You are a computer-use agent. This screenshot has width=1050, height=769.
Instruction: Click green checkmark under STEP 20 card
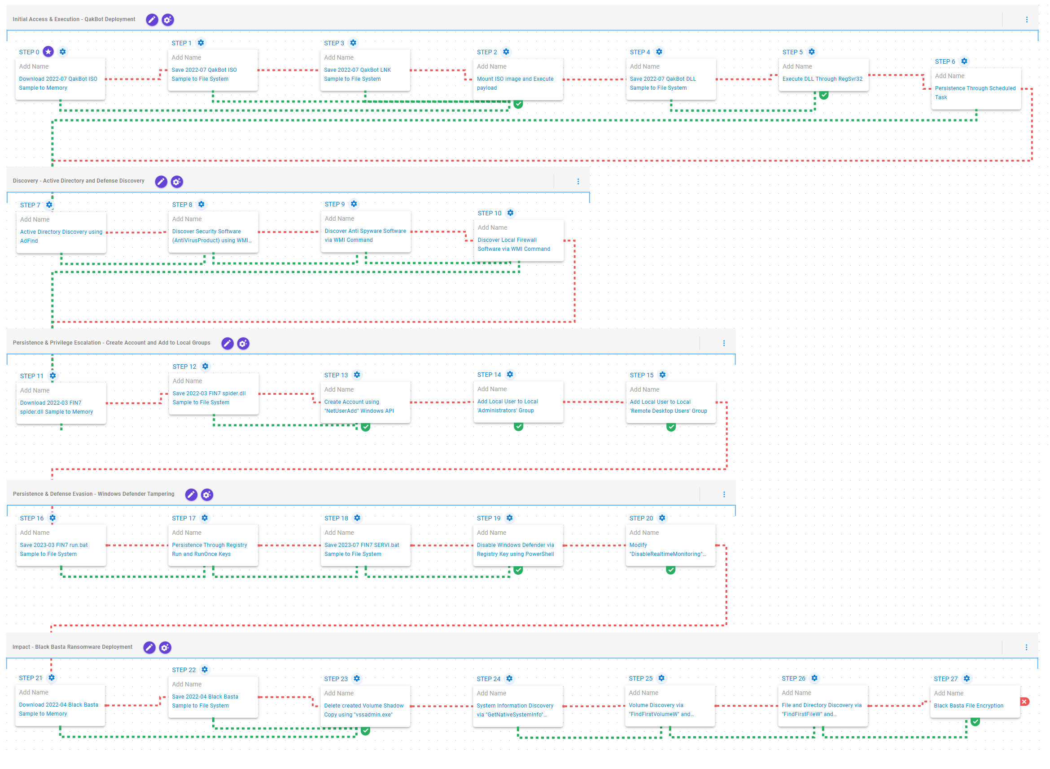pos(671,570)
